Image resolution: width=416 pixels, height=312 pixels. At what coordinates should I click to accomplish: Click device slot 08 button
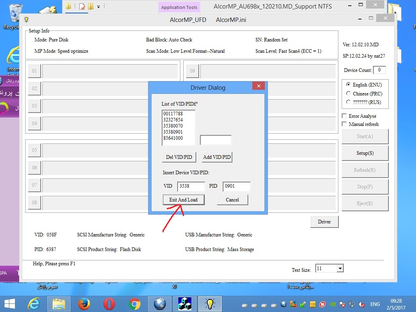pos(35,203)
